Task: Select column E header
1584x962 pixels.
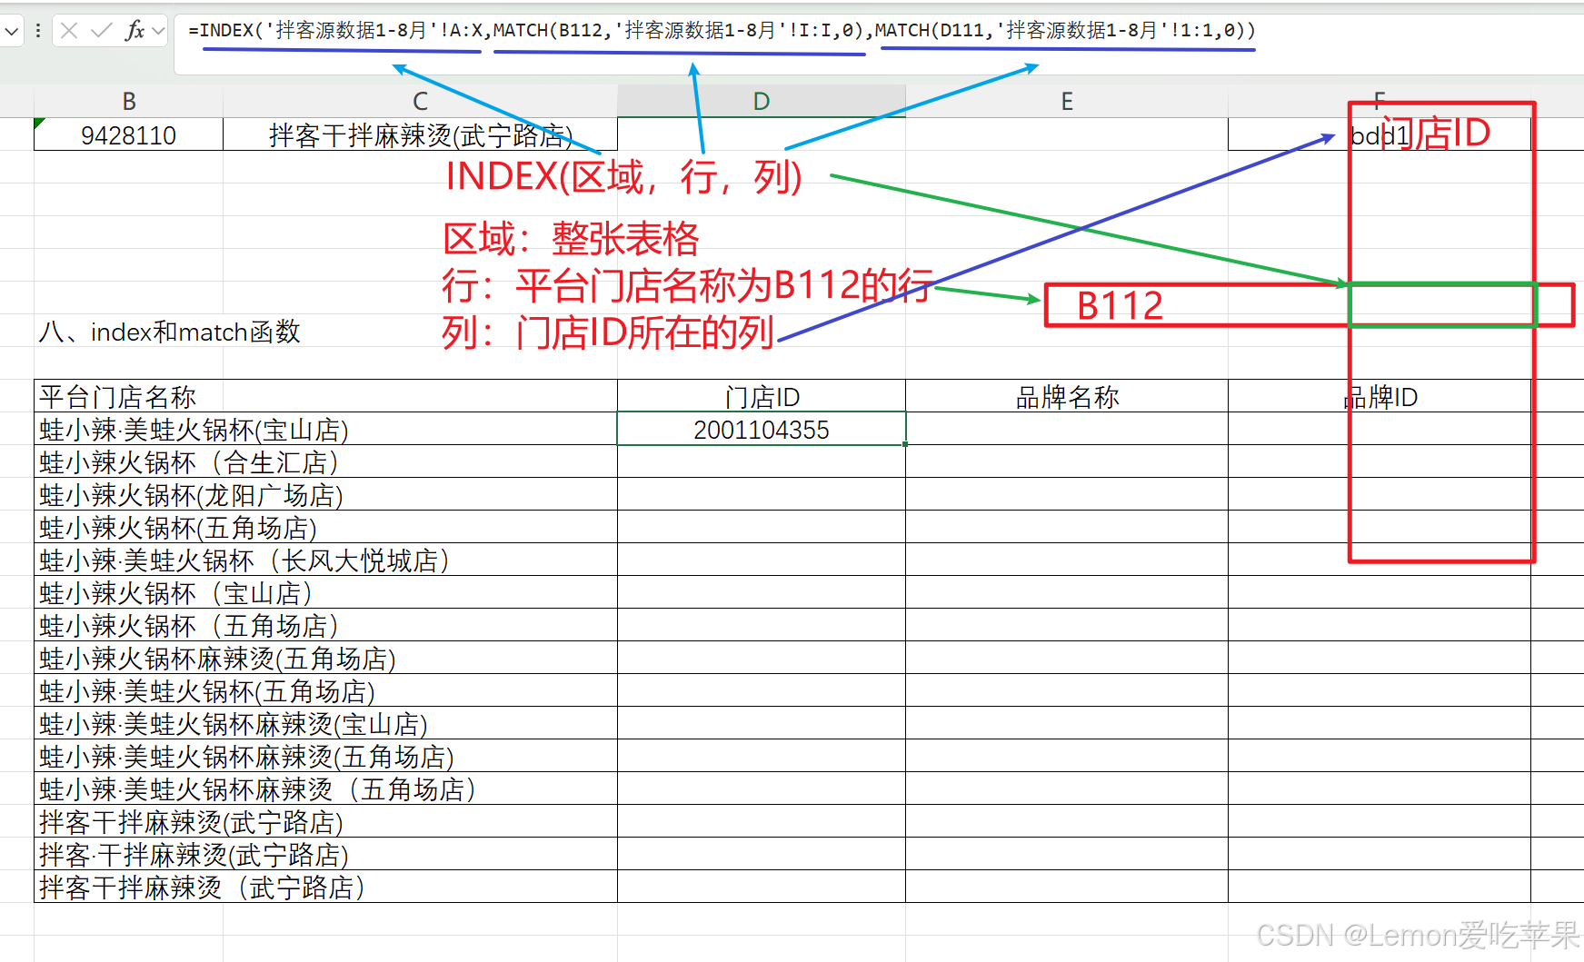Action: pyautogui.click(x=1067, y=101)
